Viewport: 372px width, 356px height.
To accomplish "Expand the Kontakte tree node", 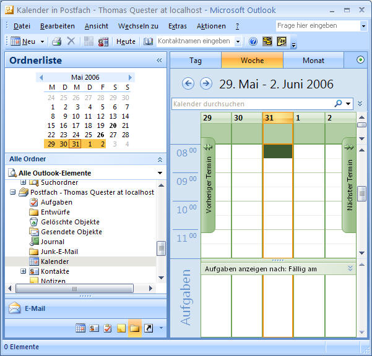I will pyautogui.click(x=23, y=271).
